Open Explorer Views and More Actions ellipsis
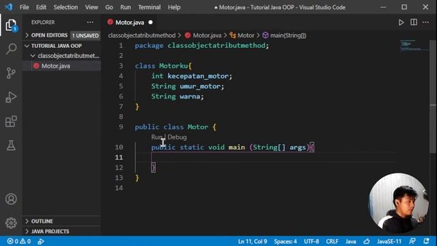437x246 pixels. tap(90, 23)
